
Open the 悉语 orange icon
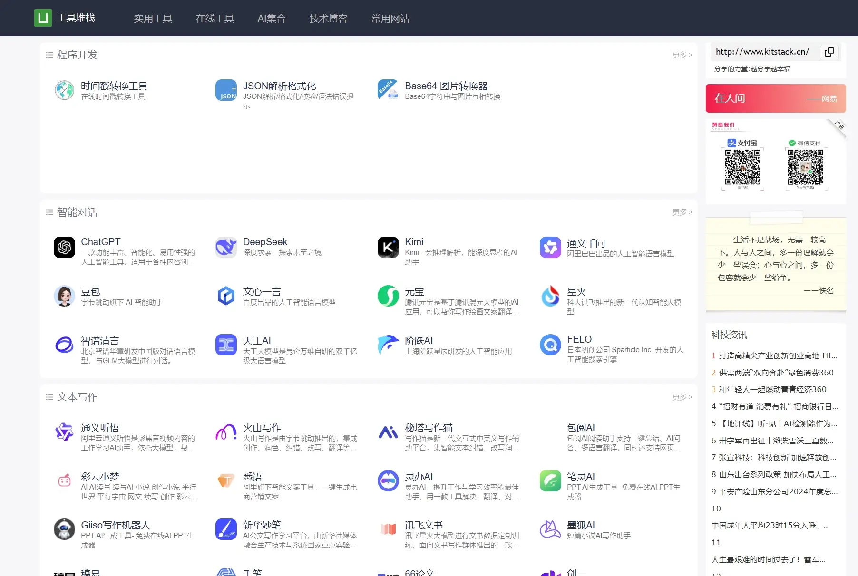[226, 480]
